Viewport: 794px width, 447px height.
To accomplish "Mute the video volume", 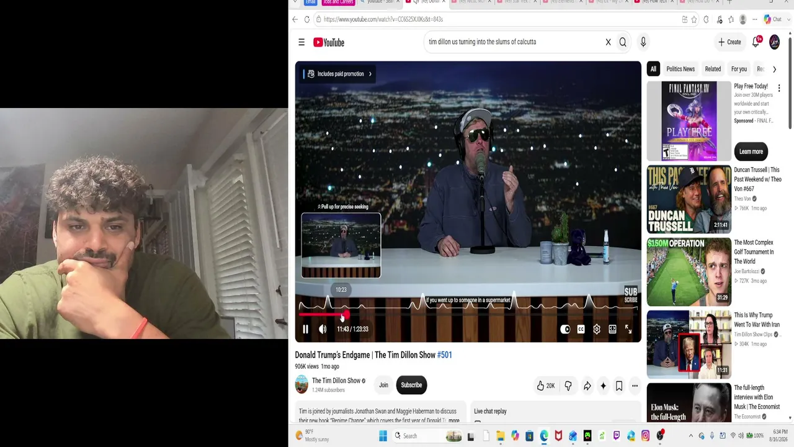I will click(x=323, y=329).
